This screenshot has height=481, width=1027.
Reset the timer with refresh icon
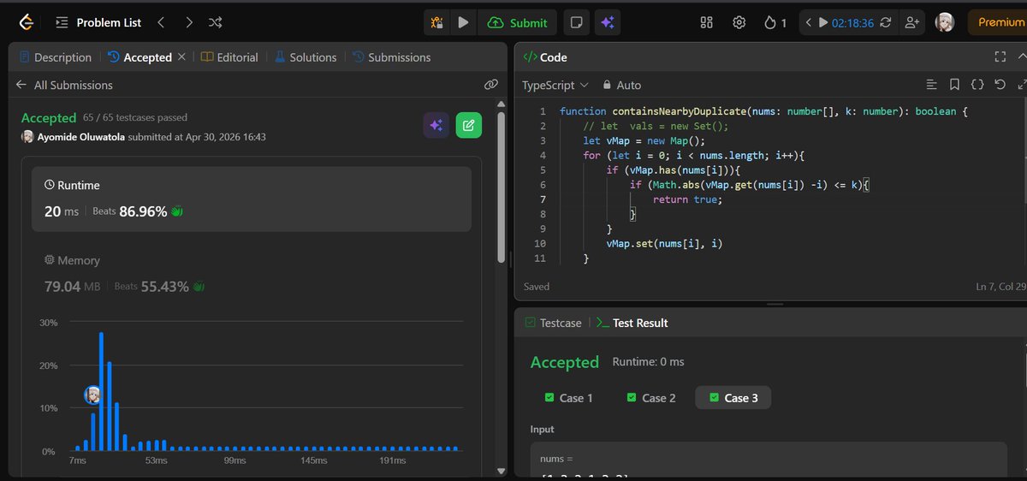(x=886, y=22)
